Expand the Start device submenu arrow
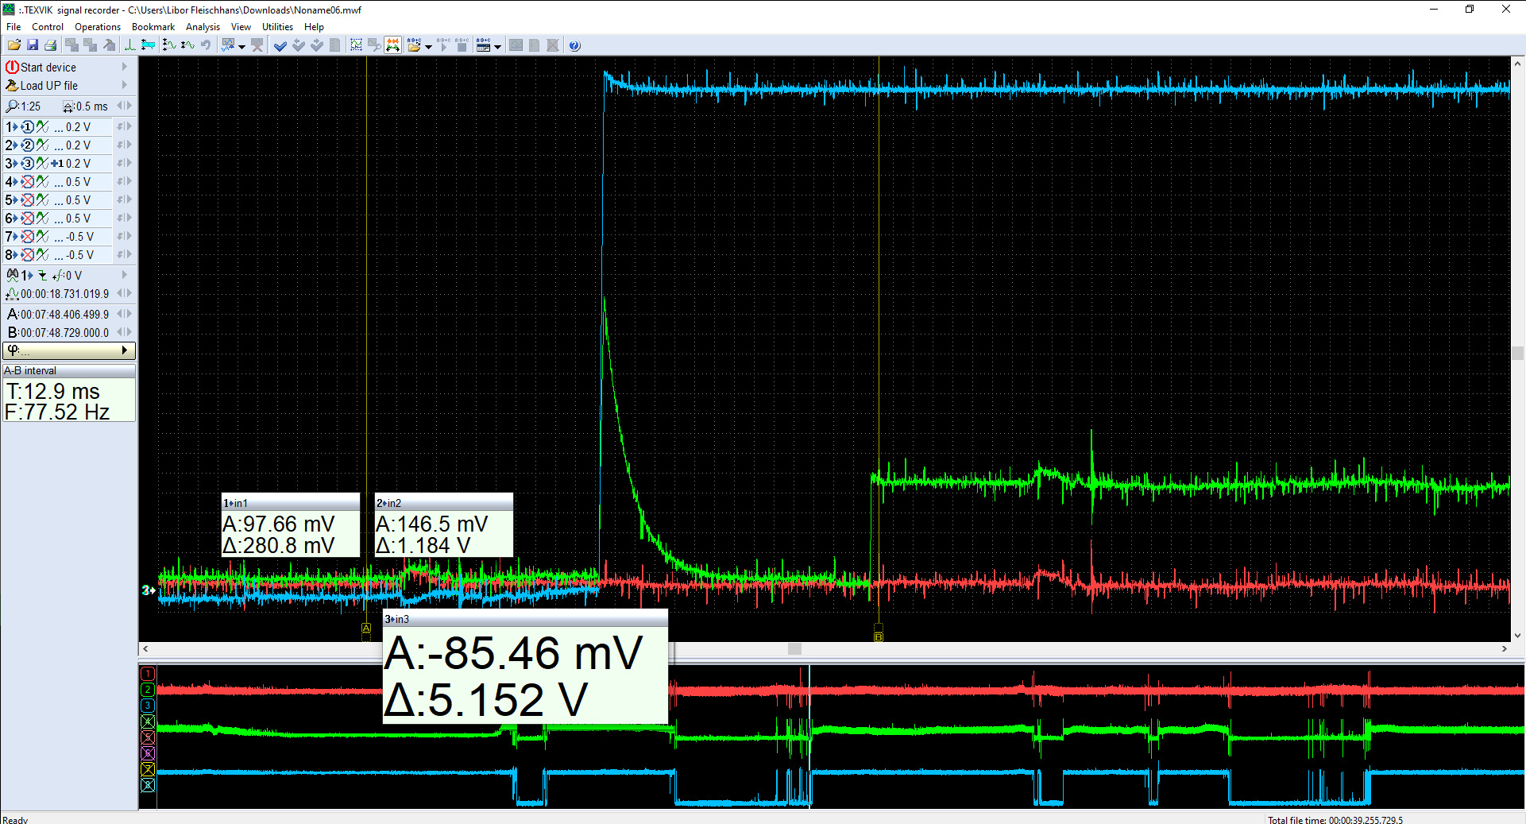 (x=125, y=68)
